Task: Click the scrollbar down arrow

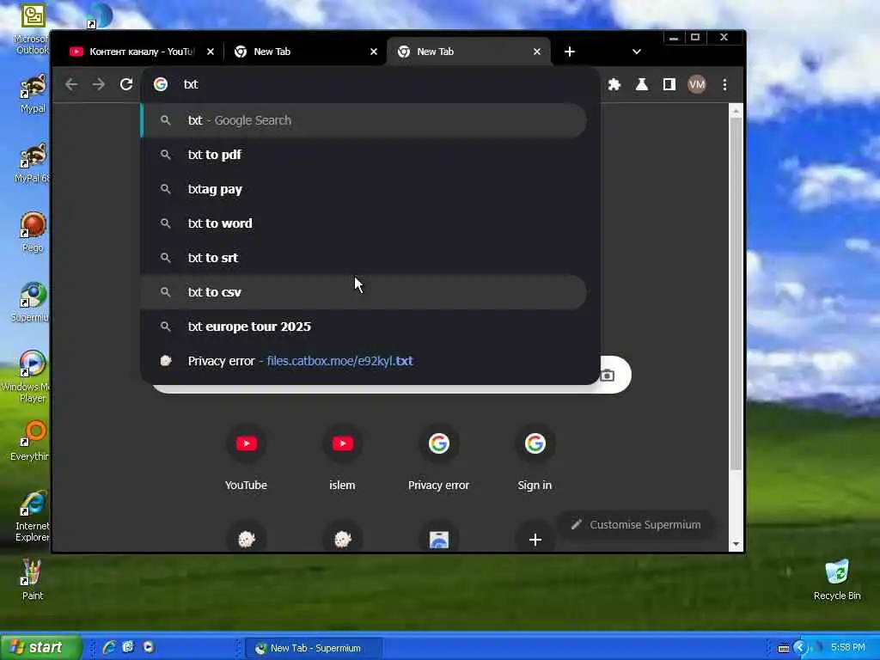Action: 736,544
